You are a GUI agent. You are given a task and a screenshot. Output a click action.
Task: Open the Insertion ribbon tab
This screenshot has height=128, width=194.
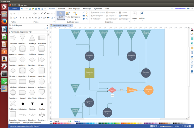[62, 9]
